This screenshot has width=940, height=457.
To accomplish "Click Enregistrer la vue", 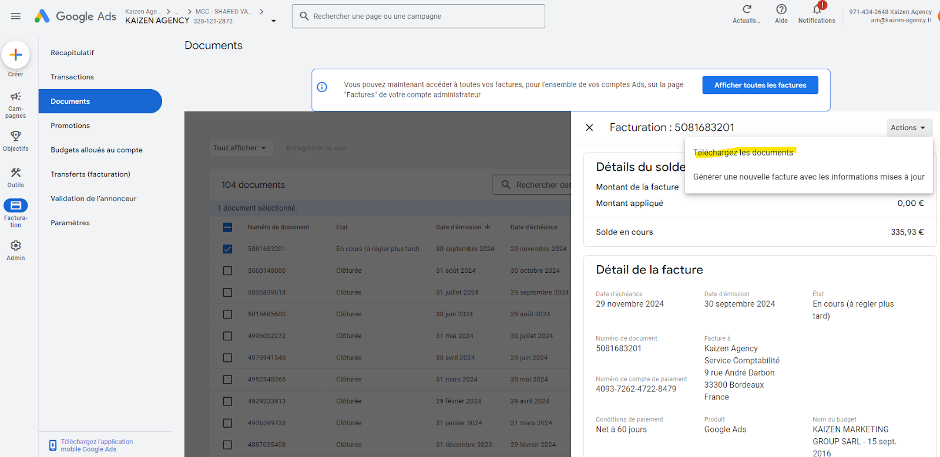I will [316, 148].
